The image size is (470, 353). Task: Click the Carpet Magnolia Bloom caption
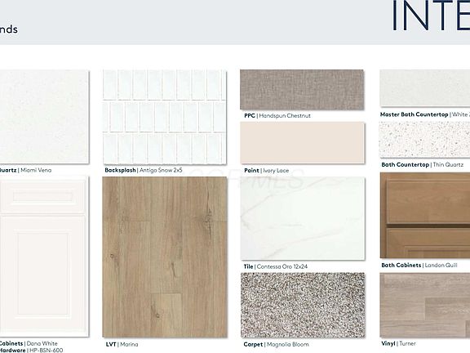click(x=276, y=344)
